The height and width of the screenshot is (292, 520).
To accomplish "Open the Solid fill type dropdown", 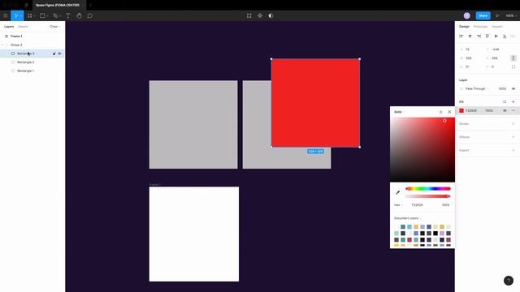I will [x=399, y=112].
